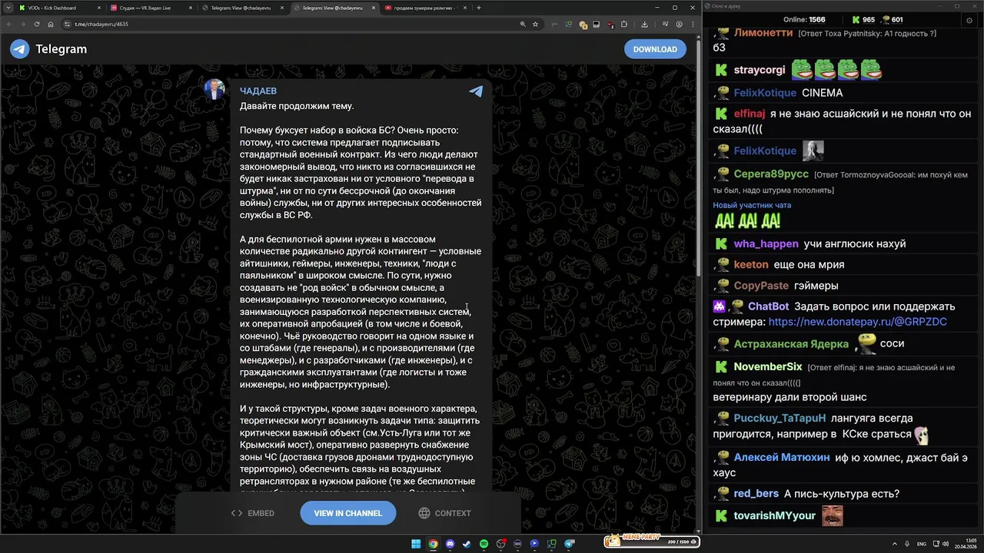The height and width of the screenshot is (553, 984).
Task: Open OBS Studio from the taskbar
Action: [500, 544]
